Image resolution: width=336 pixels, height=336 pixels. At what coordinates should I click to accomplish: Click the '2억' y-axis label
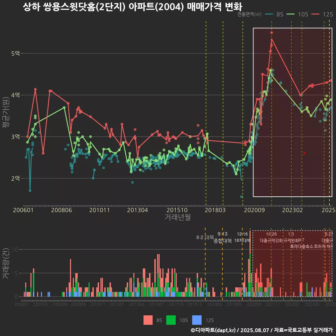(15, 178)
